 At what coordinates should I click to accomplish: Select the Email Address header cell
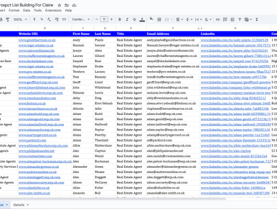click(x=173, y=34)
